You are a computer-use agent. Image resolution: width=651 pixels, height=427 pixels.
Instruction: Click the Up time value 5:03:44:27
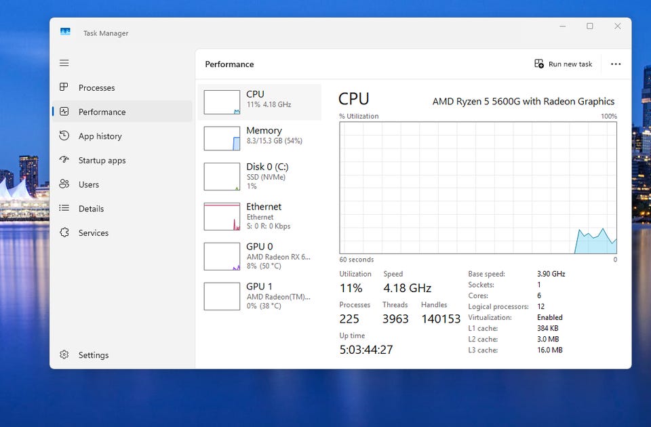(x=366, y=350)
